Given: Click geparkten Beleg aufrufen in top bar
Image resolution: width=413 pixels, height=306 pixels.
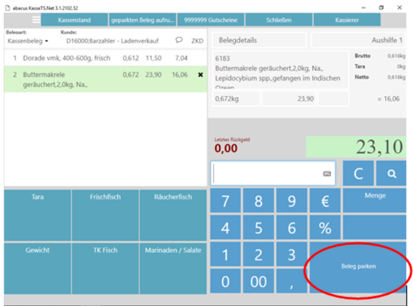Looking at the screenshot, I should point(142,20).
